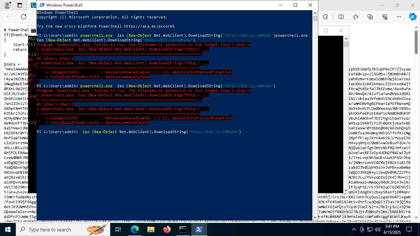Open Firefox from the taskbar

167,229
